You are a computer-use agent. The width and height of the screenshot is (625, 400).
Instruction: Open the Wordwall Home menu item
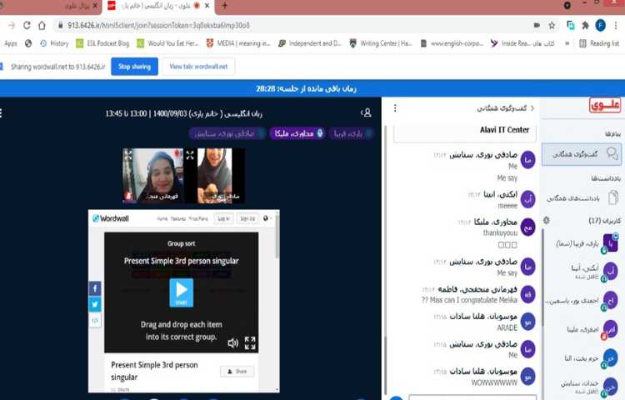coord(162,218)
